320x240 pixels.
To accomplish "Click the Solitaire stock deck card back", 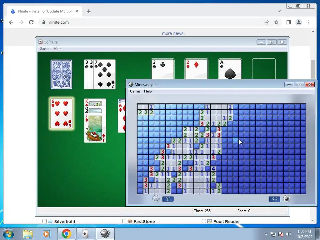I will click(62, 74).
